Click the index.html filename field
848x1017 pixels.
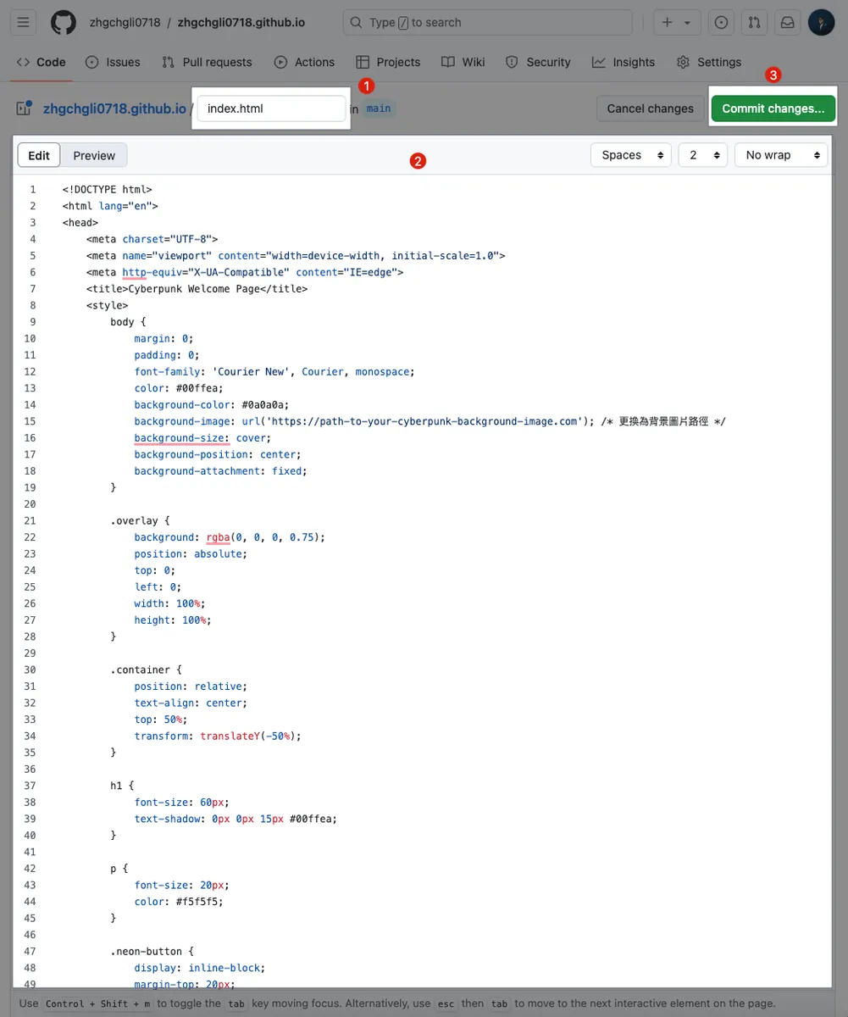pos(271,108)
